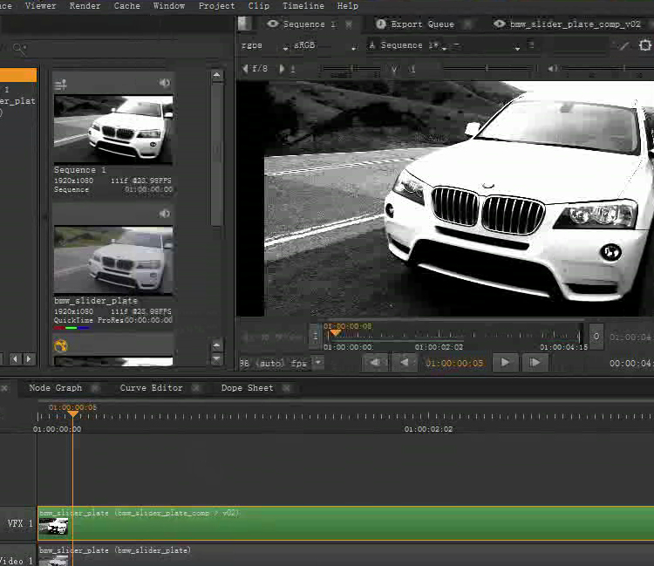654x566 pixels.
Task: Open the Help menu
Action: point(347,6)
